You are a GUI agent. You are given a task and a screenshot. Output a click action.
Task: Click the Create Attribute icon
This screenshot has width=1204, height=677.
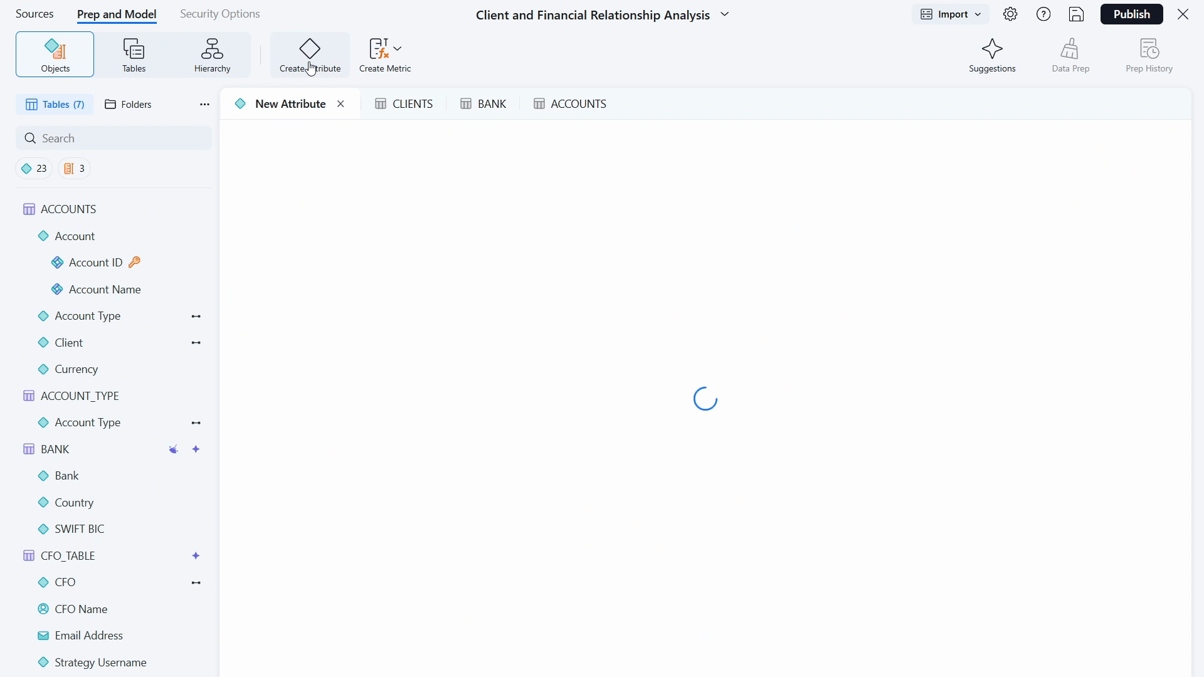point(310,48)
